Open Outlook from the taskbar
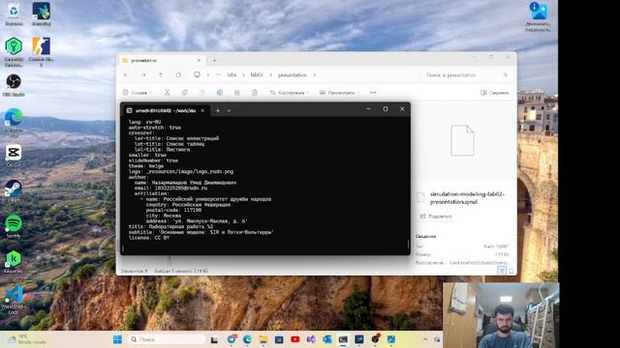The width and height of the screenshot is (620, 348). (327, 339)
